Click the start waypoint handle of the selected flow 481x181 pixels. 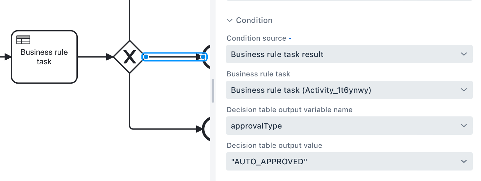pos(146,57)
